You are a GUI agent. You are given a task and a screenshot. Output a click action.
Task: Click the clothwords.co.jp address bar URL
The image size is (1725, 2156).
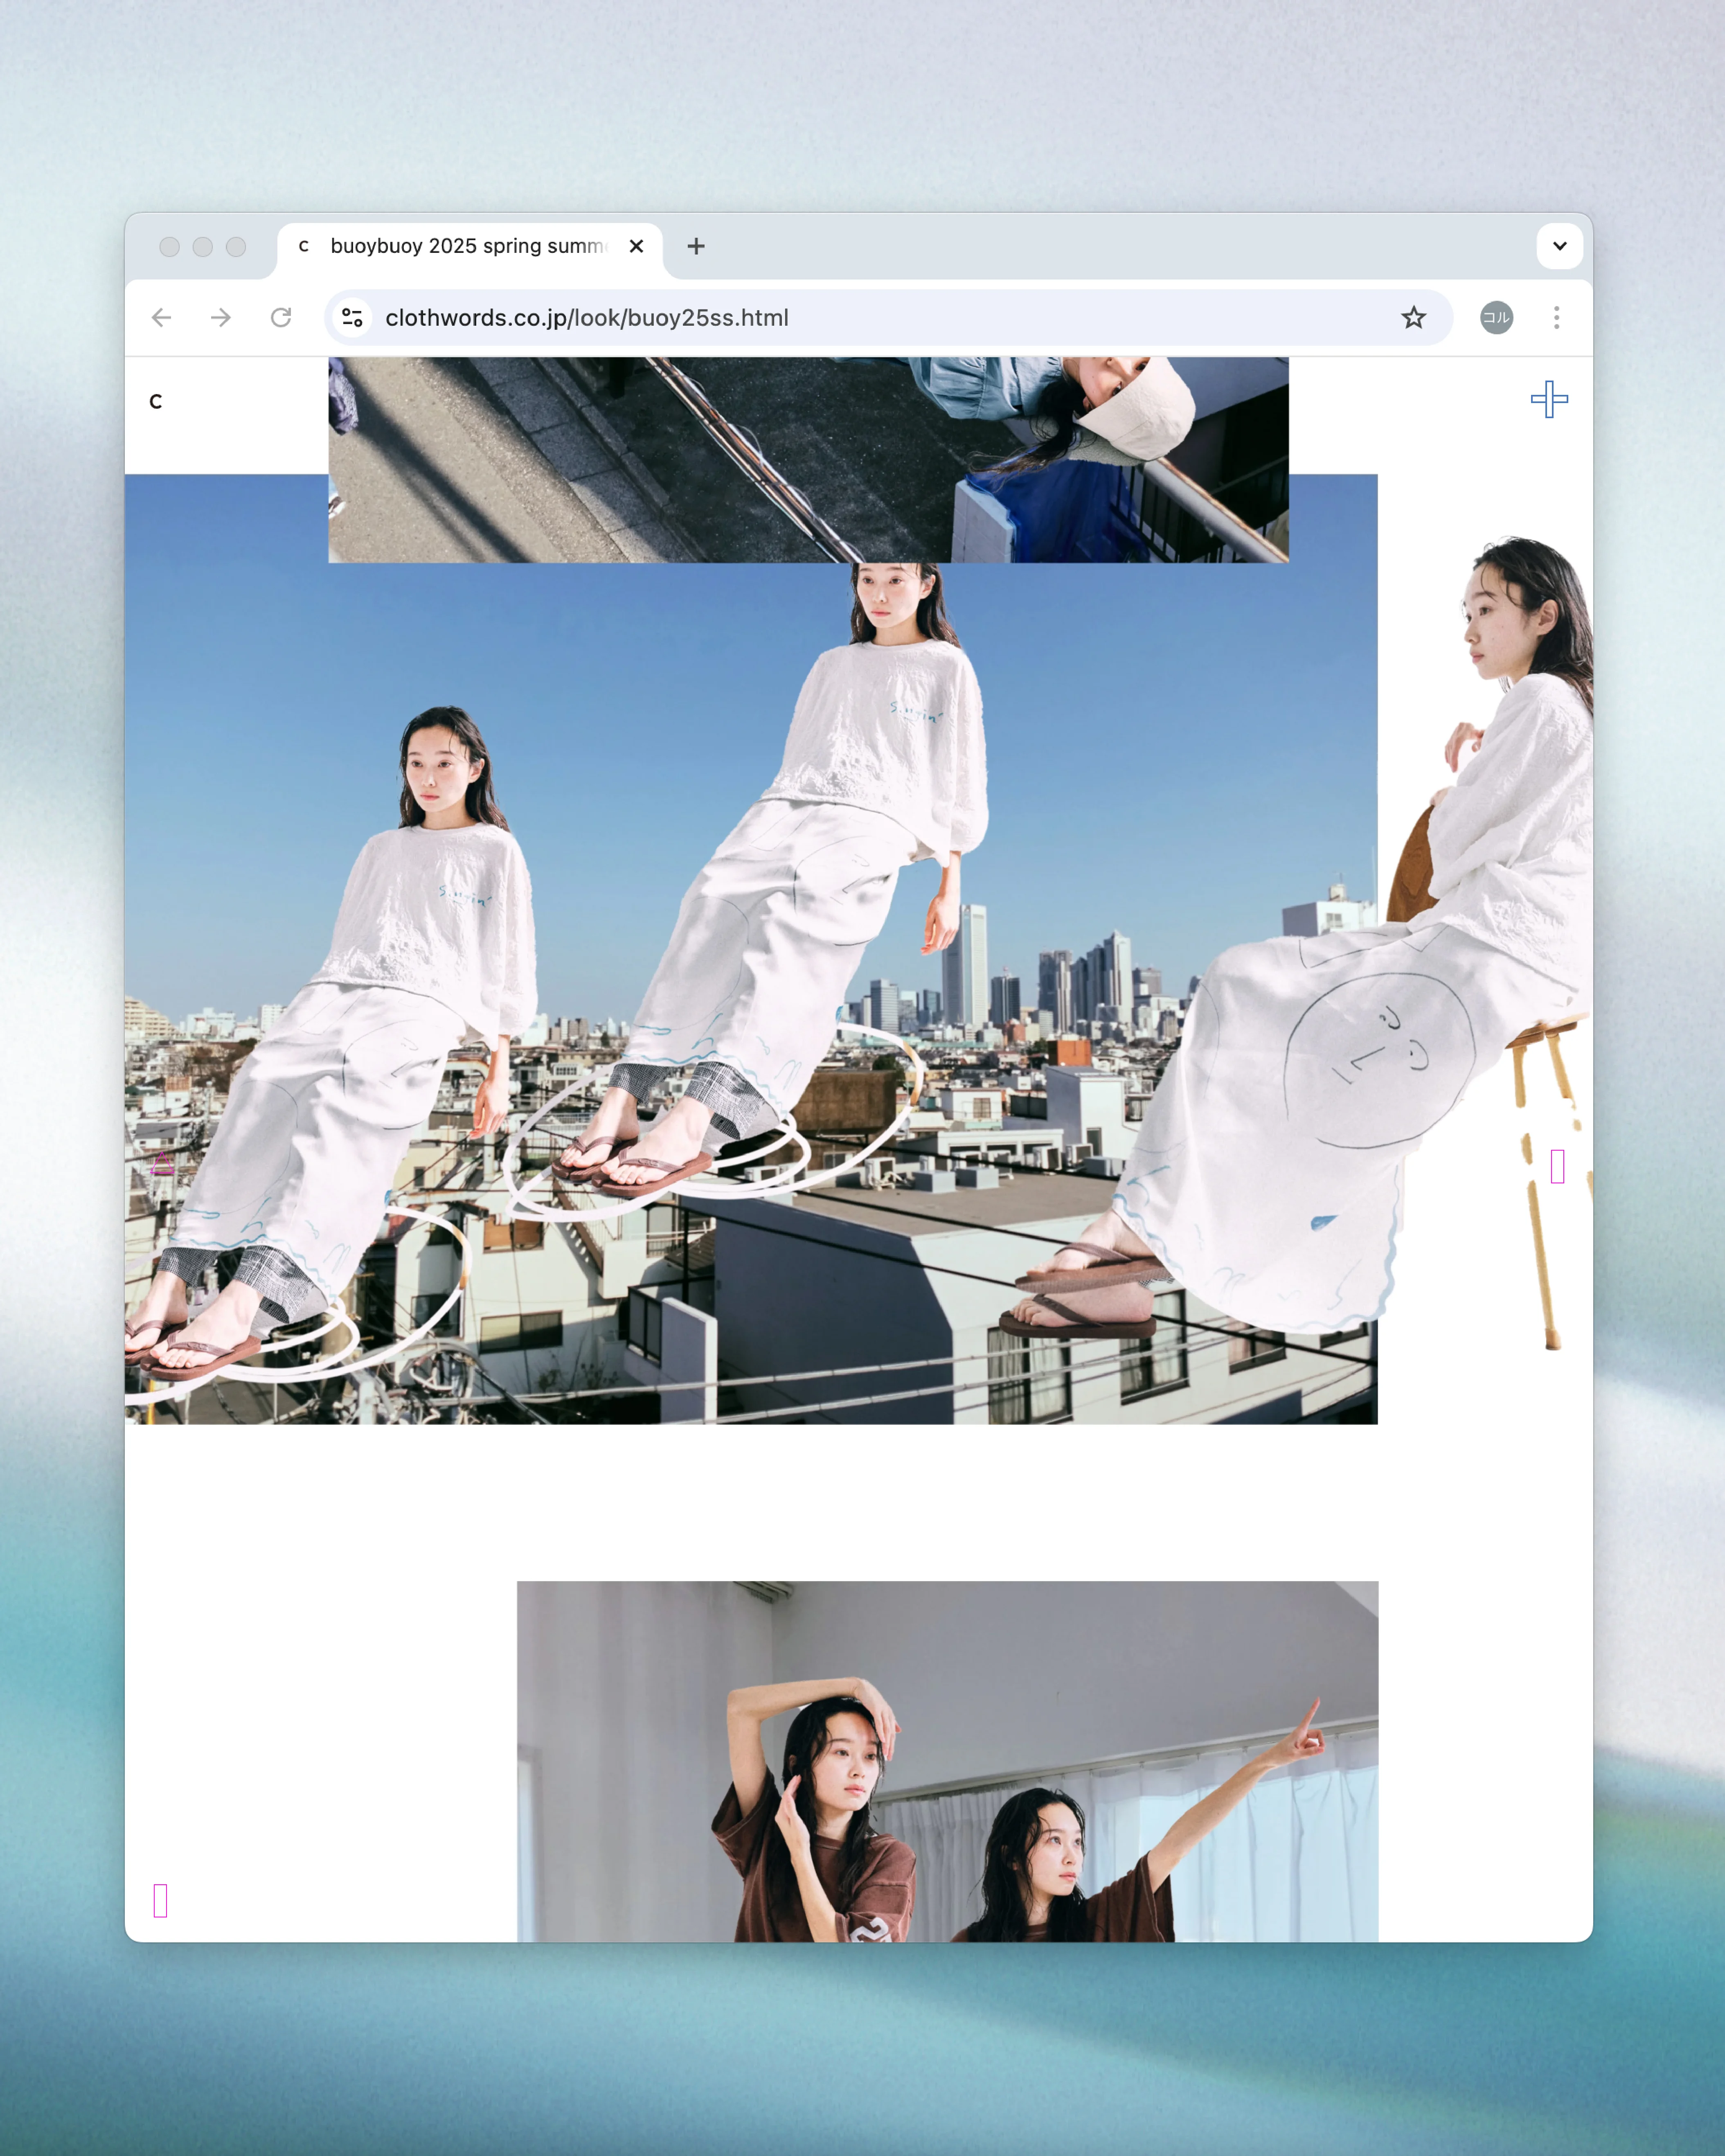coord(587,318)
